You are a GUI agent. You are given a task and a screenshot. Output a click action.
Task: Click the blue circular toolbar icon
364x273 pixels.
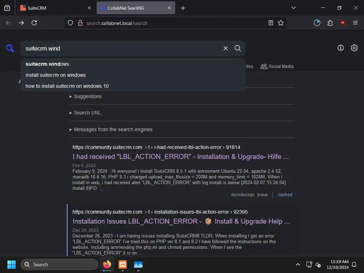(x=317, y=23)
